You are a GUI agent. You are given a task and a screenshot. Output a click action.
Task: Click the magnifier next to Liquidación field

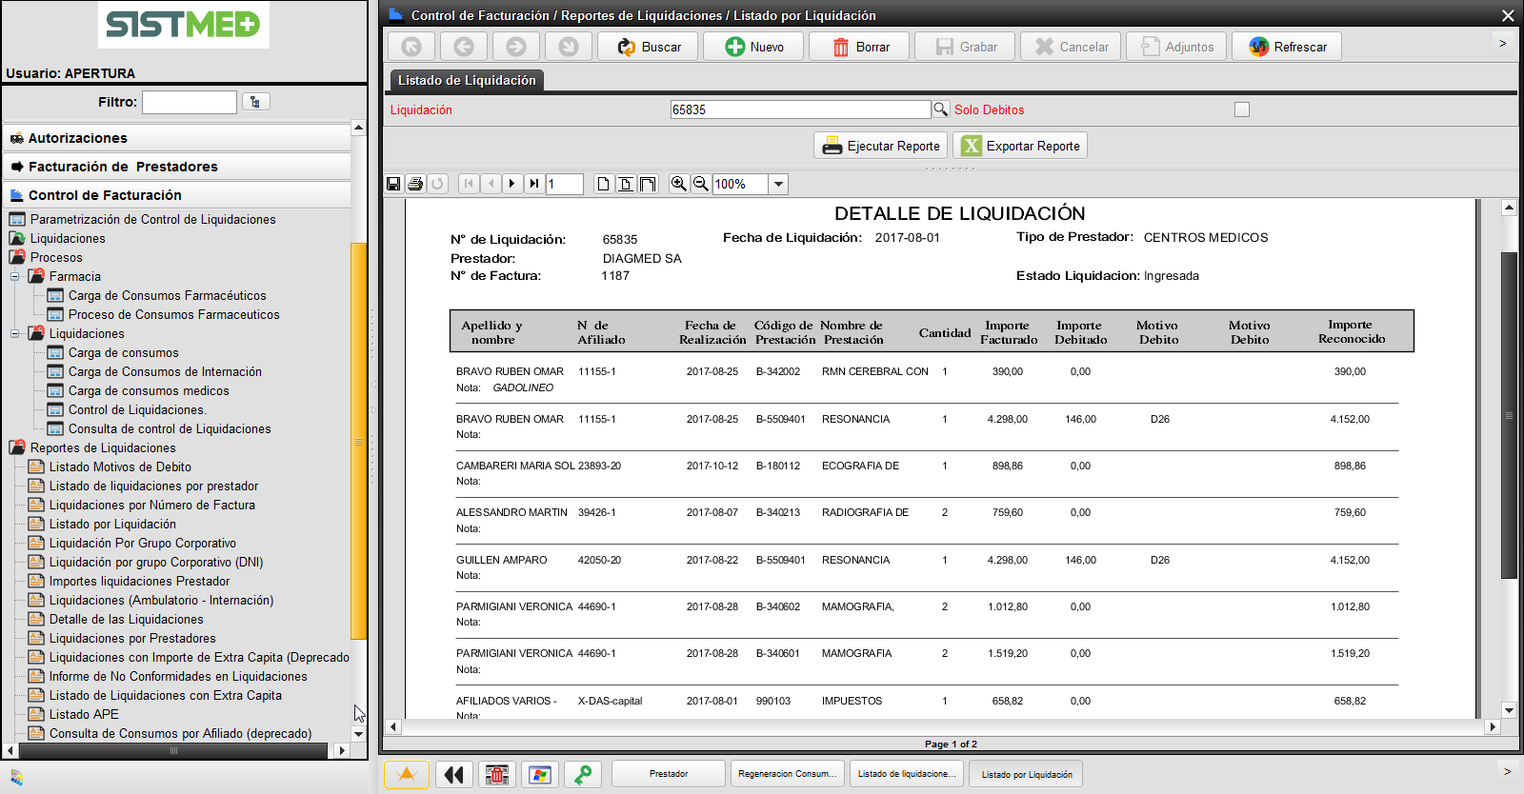pyautogui.click(x=940, y=109)
